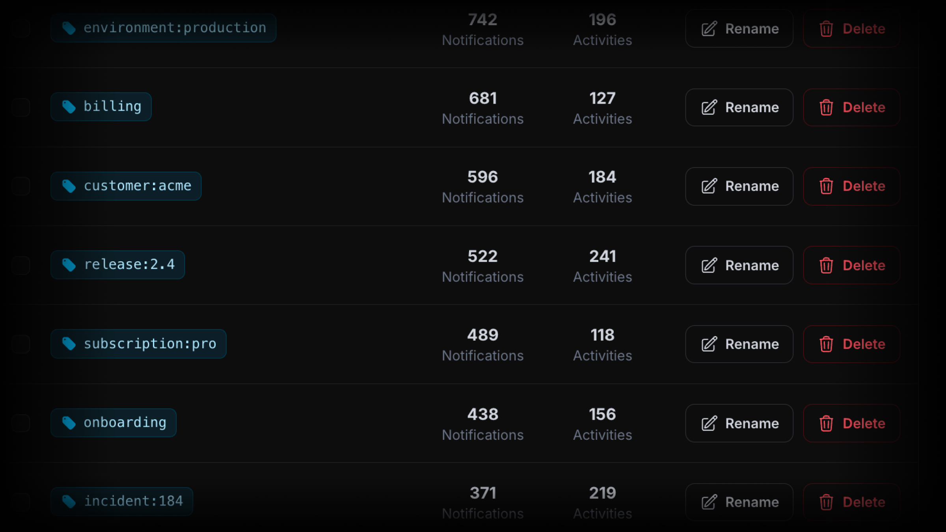Screen dimensions: 946x532
Task: Click the pencil icon in the release:2.4 row
Action: pyautogui.click(x=709, y=265)
